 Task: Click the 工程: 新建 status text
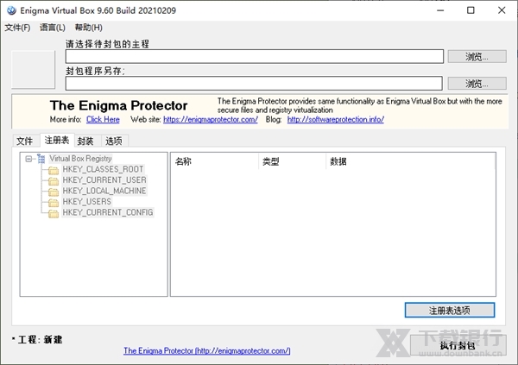(x=40, y=340)
